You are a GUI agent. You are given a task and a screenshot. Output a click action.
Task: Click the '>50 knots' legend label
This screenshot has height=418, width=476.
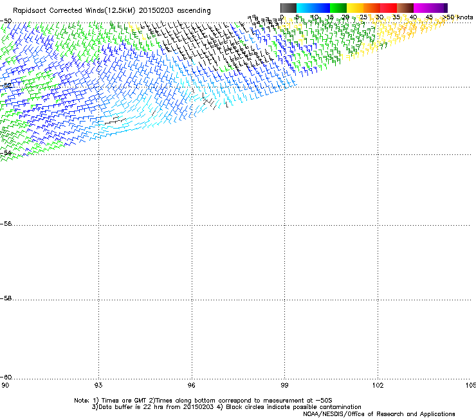tap(457, 17)
